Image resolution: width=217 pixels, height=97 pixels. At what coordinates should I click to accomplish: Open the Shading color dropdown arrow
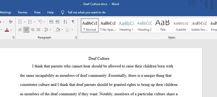click(62, 30)
